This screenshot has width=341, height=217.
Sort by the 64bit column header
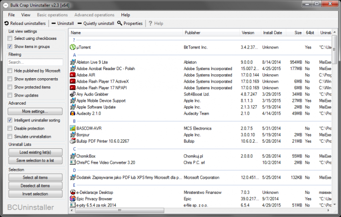pyautogui.click(x=311, y=33)
